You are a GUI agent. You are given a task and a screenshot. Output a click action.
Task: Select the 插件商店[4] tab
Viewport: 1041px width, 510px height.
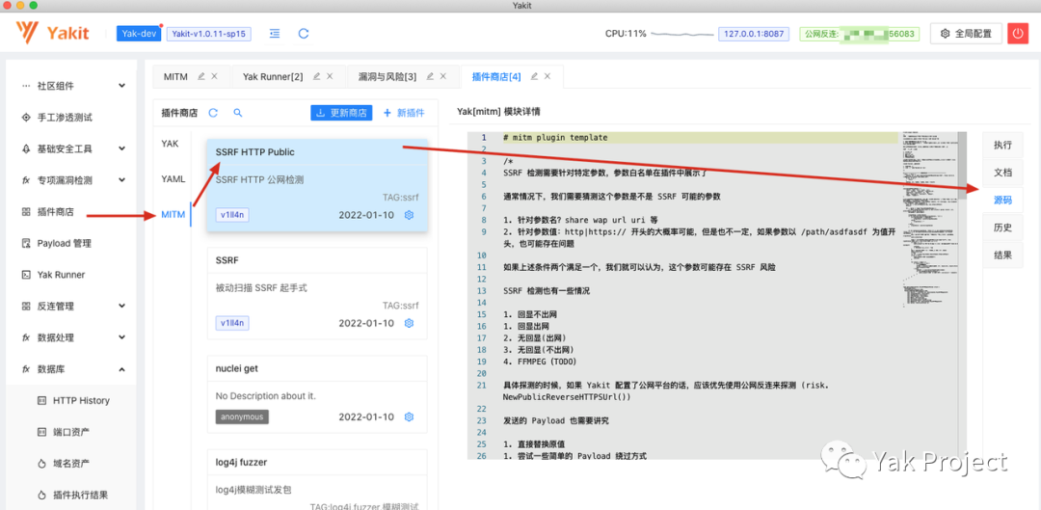496,77
